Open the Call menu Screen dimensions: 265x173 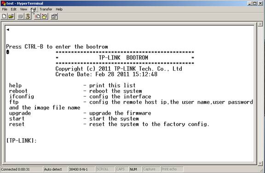[34, 9]
